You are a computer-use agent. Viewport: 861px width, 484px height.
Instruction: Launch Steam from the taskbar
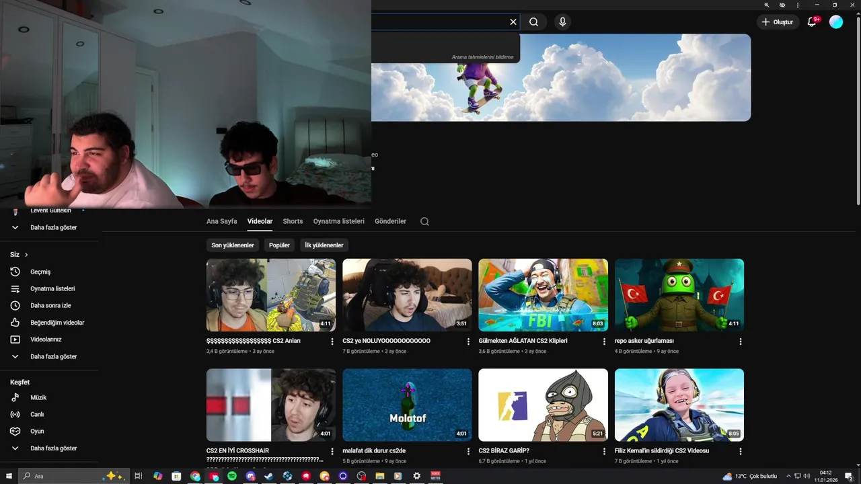pos(269,476)
